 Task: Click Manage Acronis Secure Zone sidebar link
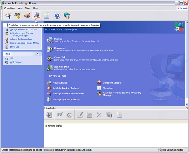click(x=24, y=29)
